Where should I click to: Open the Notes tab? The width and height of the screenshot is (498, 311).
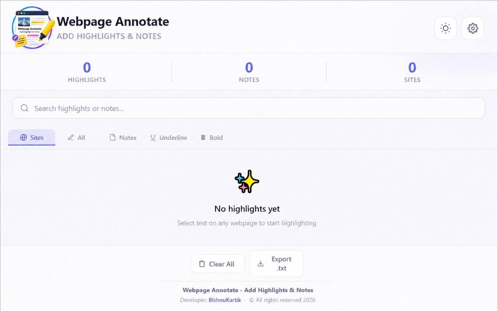tap(123, 138)
